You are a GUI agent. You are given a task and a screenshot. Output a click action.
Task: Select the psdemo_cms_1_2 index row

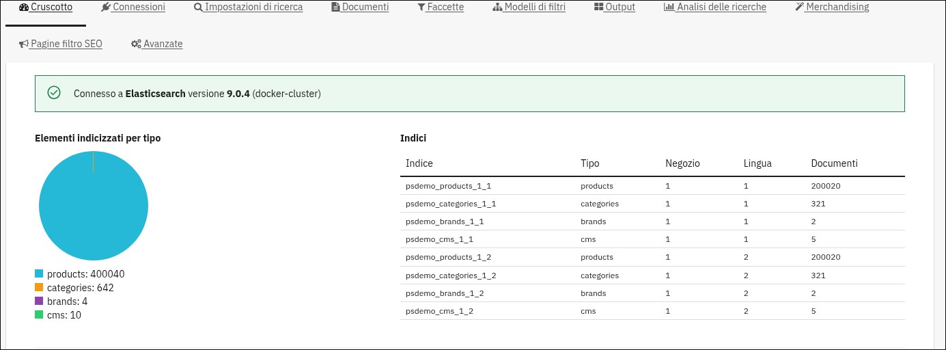(x=652, y=311)
